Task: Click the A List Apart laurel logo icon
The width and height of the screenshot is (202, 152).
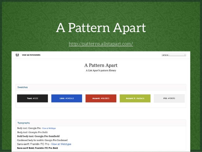Action: [x=17, y=55]
